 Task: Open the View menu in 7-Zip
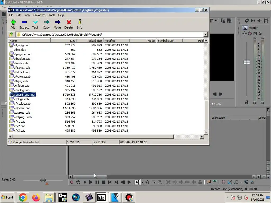coord(27,15)
